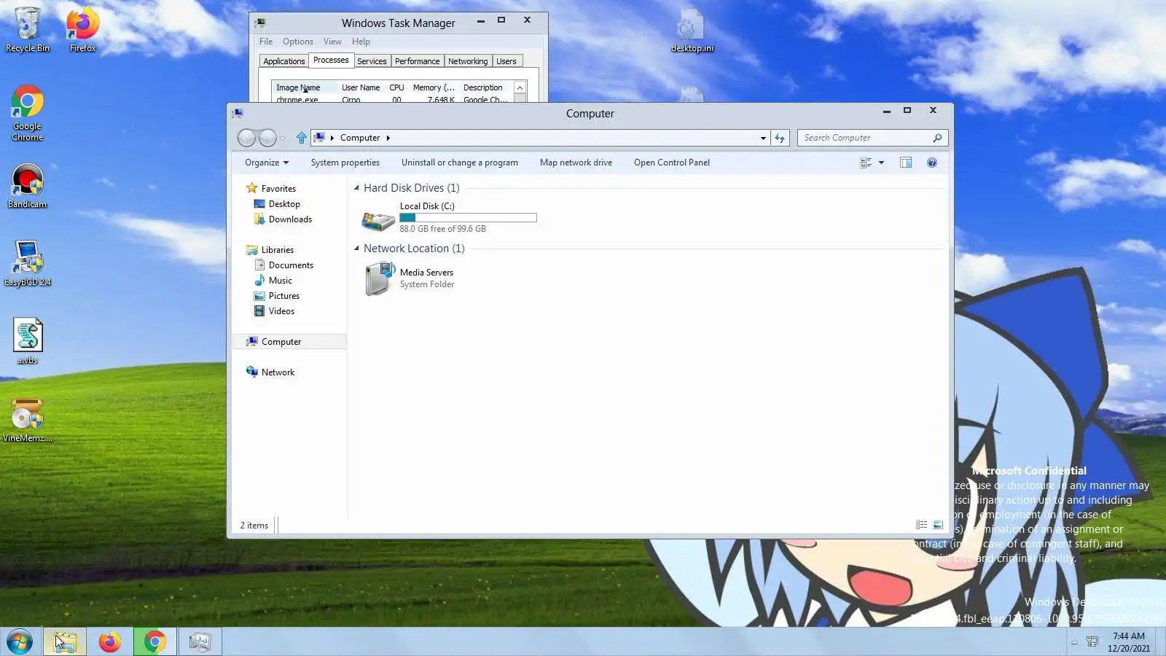Image resolution: width=1166 pixels, height=656 pixels.
Task: Launch Firefox from the desktop shortcut
Action: pos(82,29)
